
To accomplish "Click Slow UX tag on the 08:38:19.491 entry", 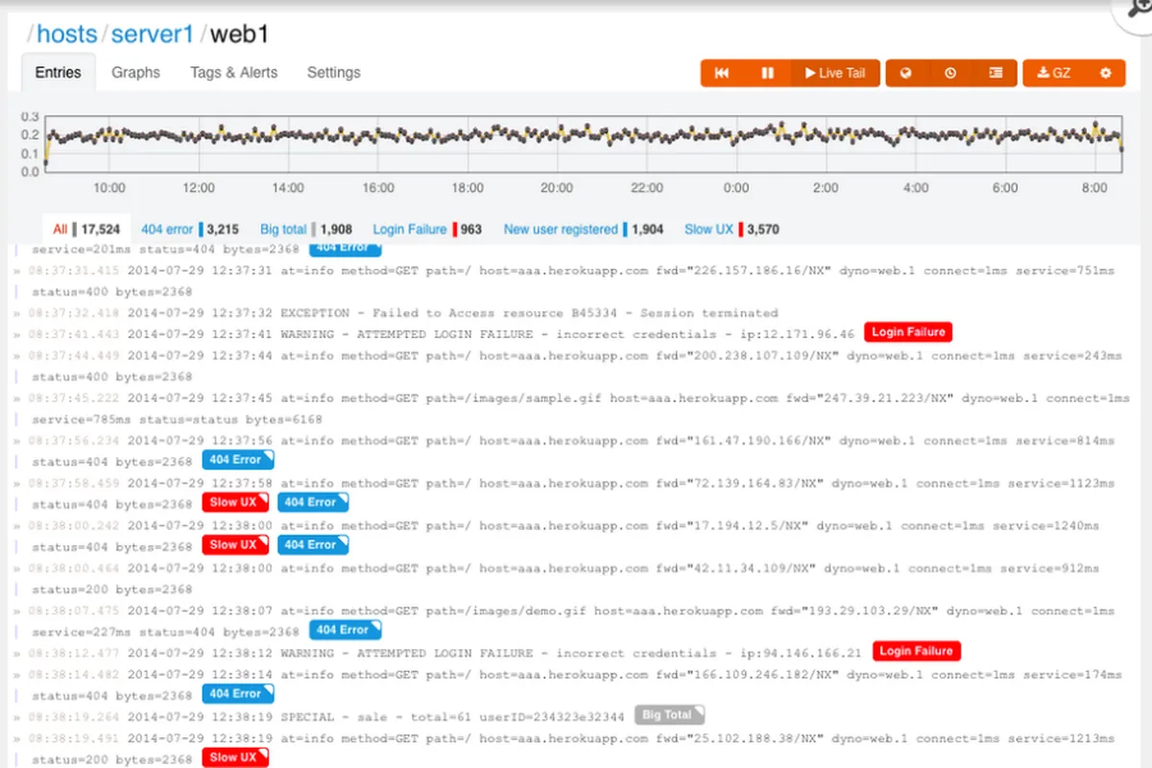I will pos(236,757).
